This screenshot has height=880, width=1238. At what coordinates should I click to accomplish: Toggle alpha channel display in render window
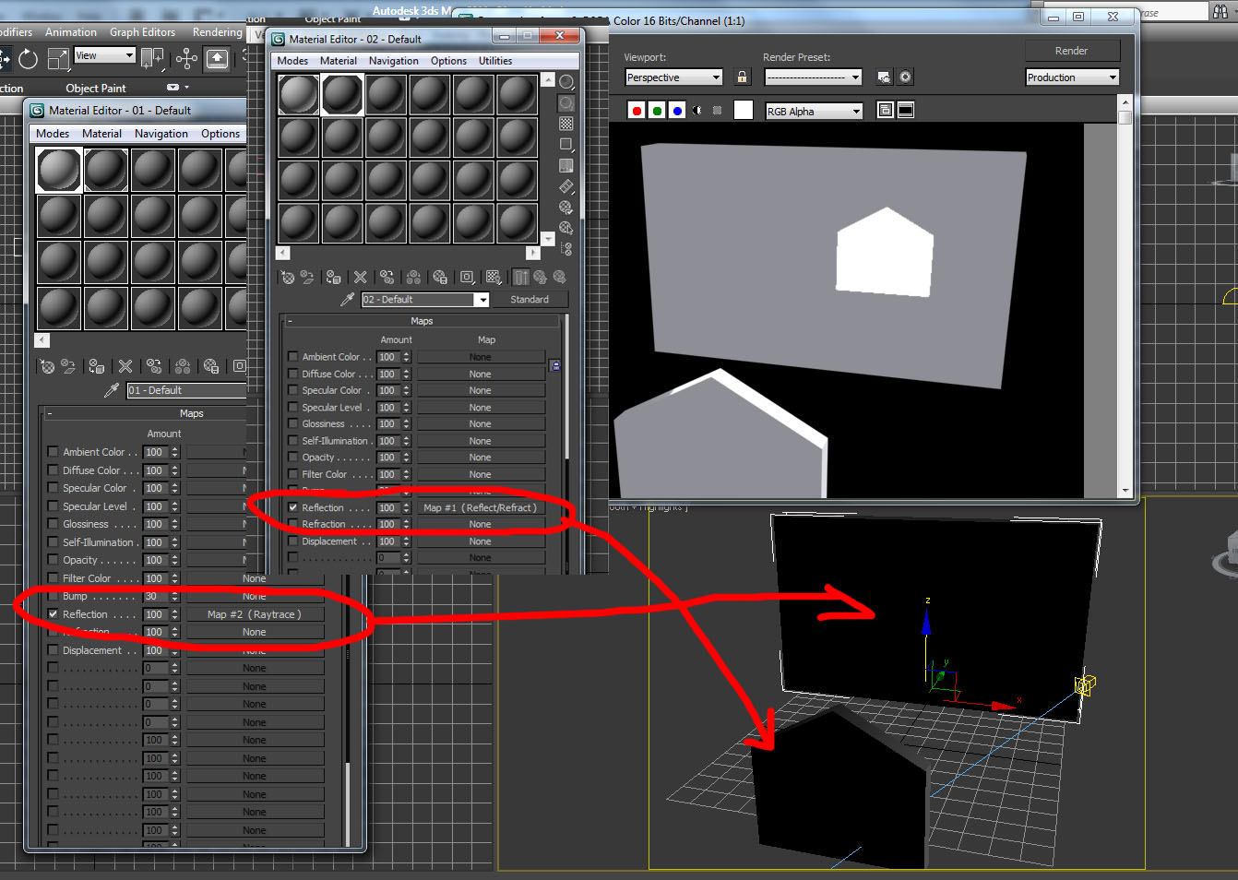pos(696,111)
